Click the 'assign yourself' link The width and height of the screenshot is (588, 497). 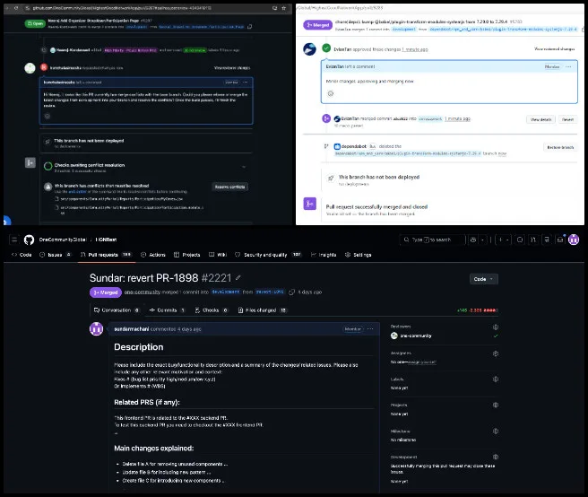click(x=421, y=362)
